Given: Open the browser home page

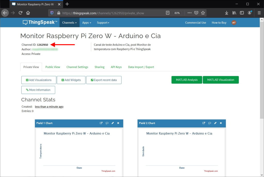Looking at the screenshot, I should point(28,13).
